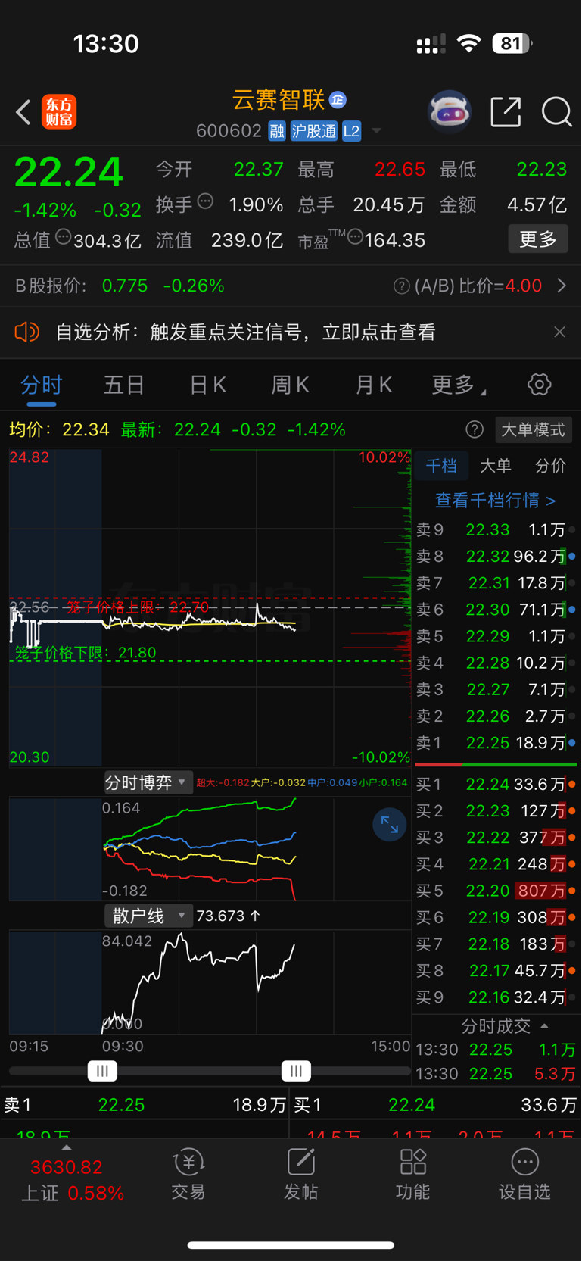Open the 自选分析 signal notice
This screenshot has width=582, height=1261.
tap(245, 332)
